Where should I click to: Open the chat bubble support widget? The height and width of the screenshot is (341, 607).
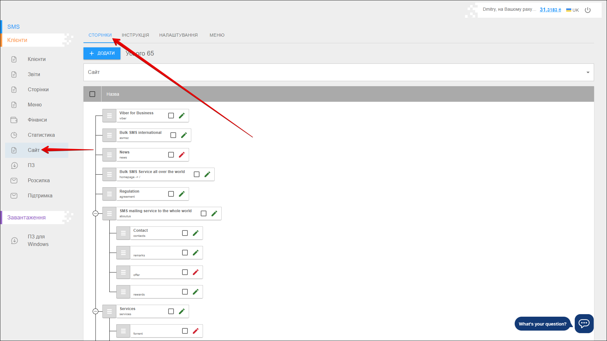[x=584, y=323]
